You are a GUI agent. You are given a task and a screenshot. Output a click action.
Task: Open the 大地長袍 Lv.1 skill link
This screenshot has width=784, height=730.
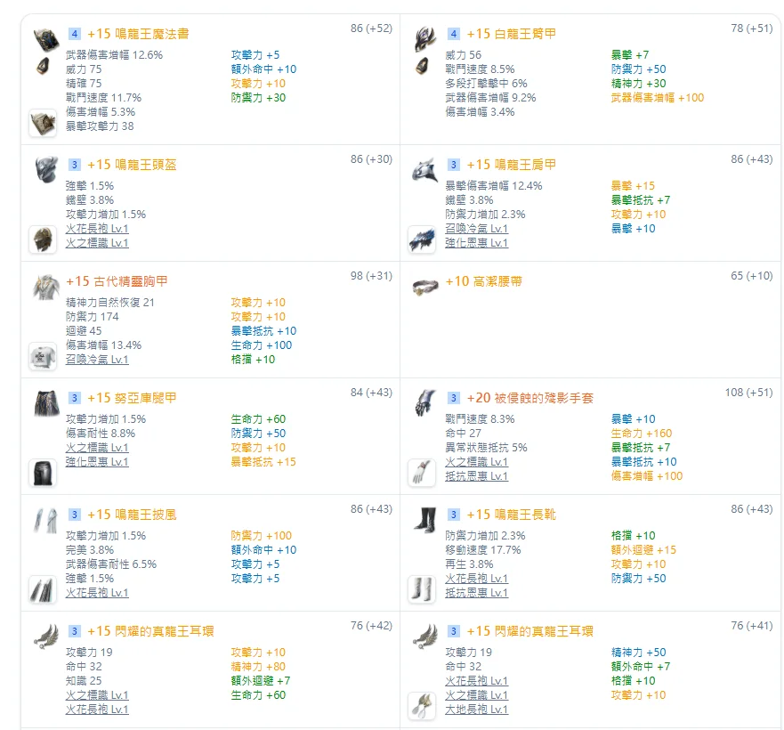coord(476,710)
